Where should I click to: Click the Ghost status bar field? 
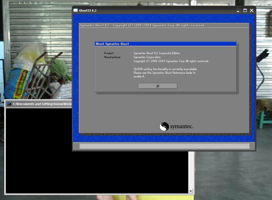164,146
